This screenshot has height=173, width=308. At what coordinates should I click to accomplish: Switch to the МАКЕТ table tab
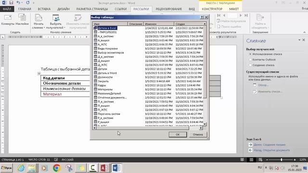coord(234,9)
